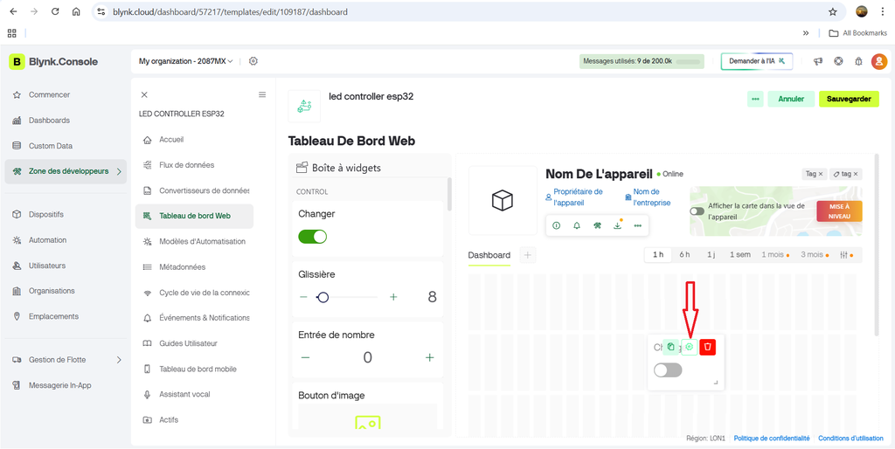
Task: Select Flux de données menu item
Action: click(x=186, y=165)
